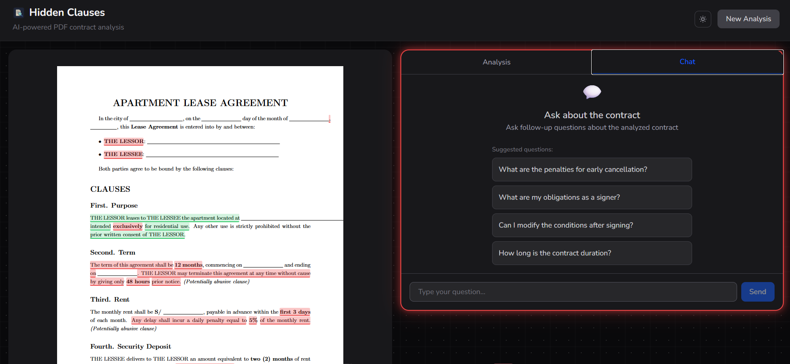Screen dimensions: 790x364
Task: Click the 'CLAUSES' section heading
Action: coord(110,189)
